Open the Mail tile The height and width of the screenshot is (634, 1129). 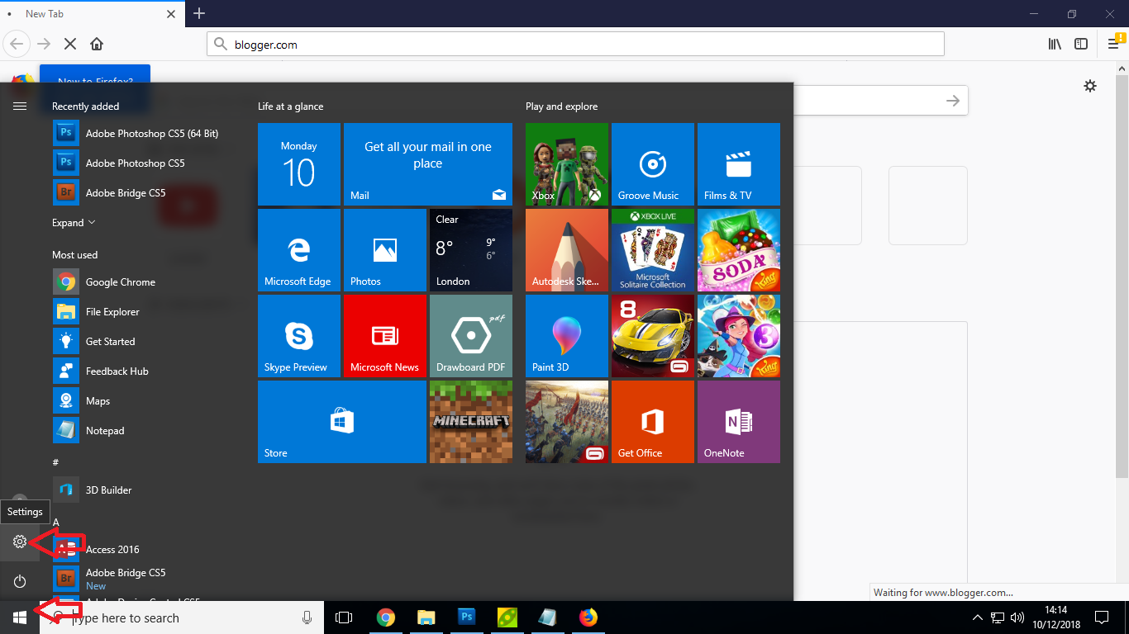click(428, 164)
